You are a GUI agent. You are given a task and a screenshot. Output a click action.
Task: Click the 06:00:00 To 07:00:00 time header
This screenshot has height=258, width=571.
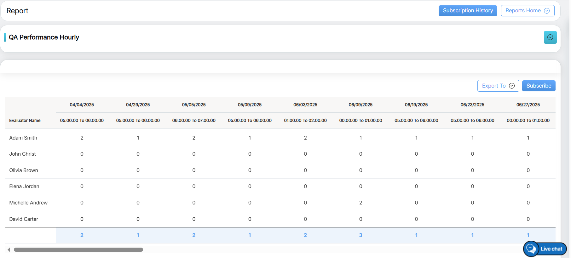194,121
